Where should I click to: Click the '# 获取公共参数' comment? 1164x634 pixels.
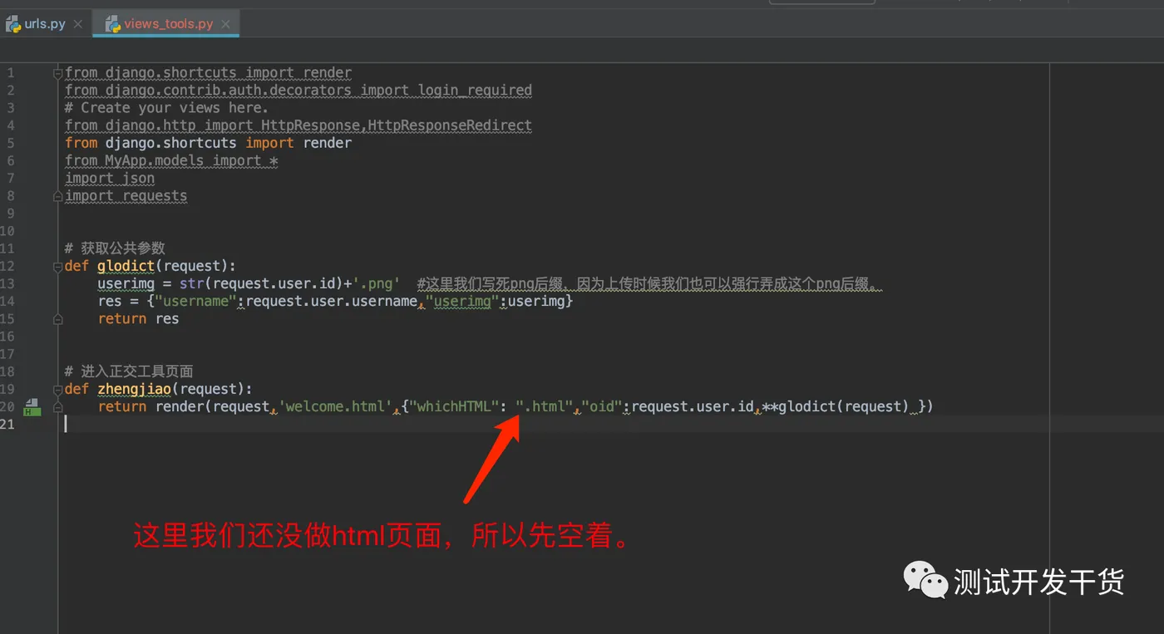coord(115,248)
